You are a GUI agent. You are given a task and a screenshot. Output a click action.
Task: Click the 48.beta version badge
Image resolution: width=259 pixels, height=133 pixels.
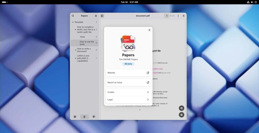click(128, 64)
